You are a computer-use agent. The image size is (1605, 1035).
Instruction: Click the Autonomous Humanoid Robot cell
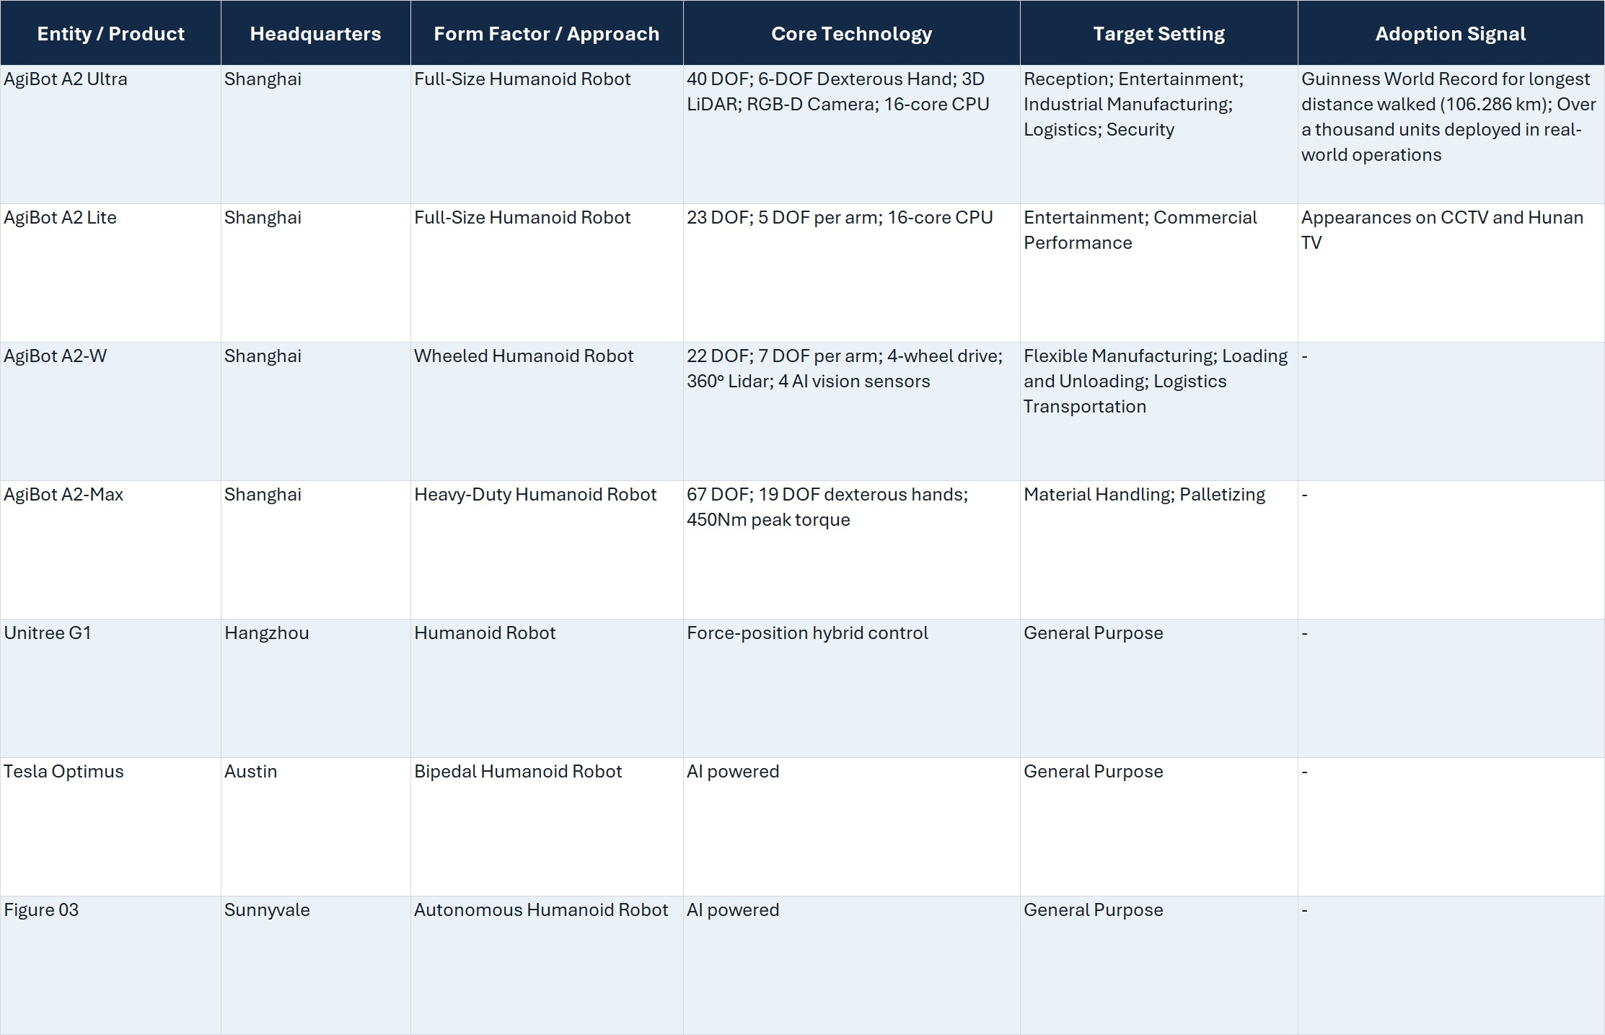click(547, 965)
